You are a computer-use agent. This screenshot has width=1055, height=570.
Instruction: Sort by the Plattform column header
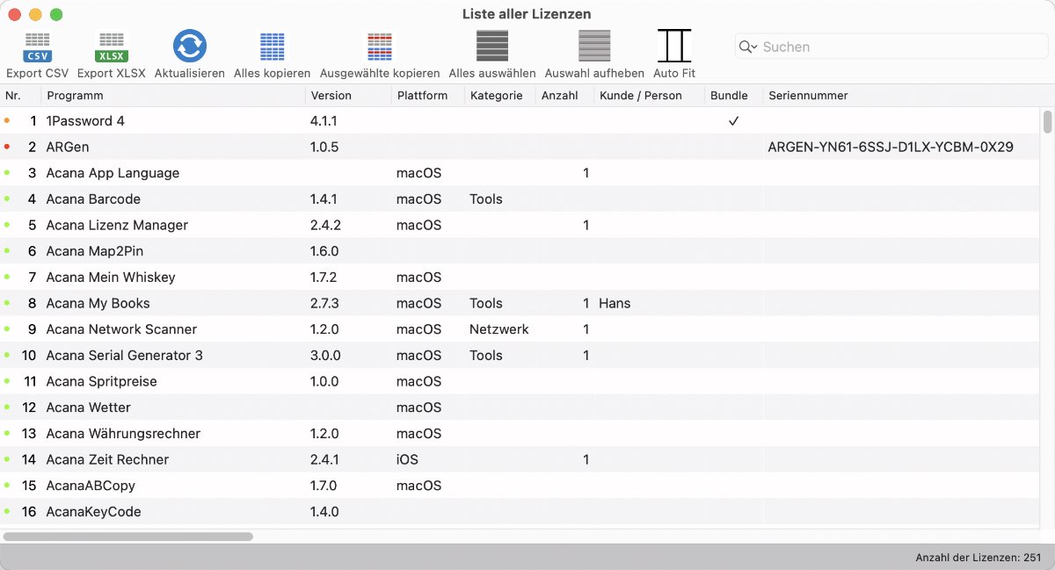pyautogui.click(x=428, y=95)
